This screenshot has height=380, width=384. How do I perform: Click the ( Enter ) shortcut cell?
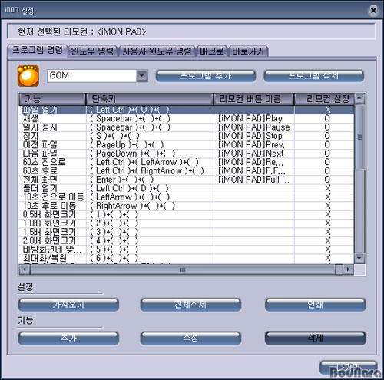[x=150, y=180]
